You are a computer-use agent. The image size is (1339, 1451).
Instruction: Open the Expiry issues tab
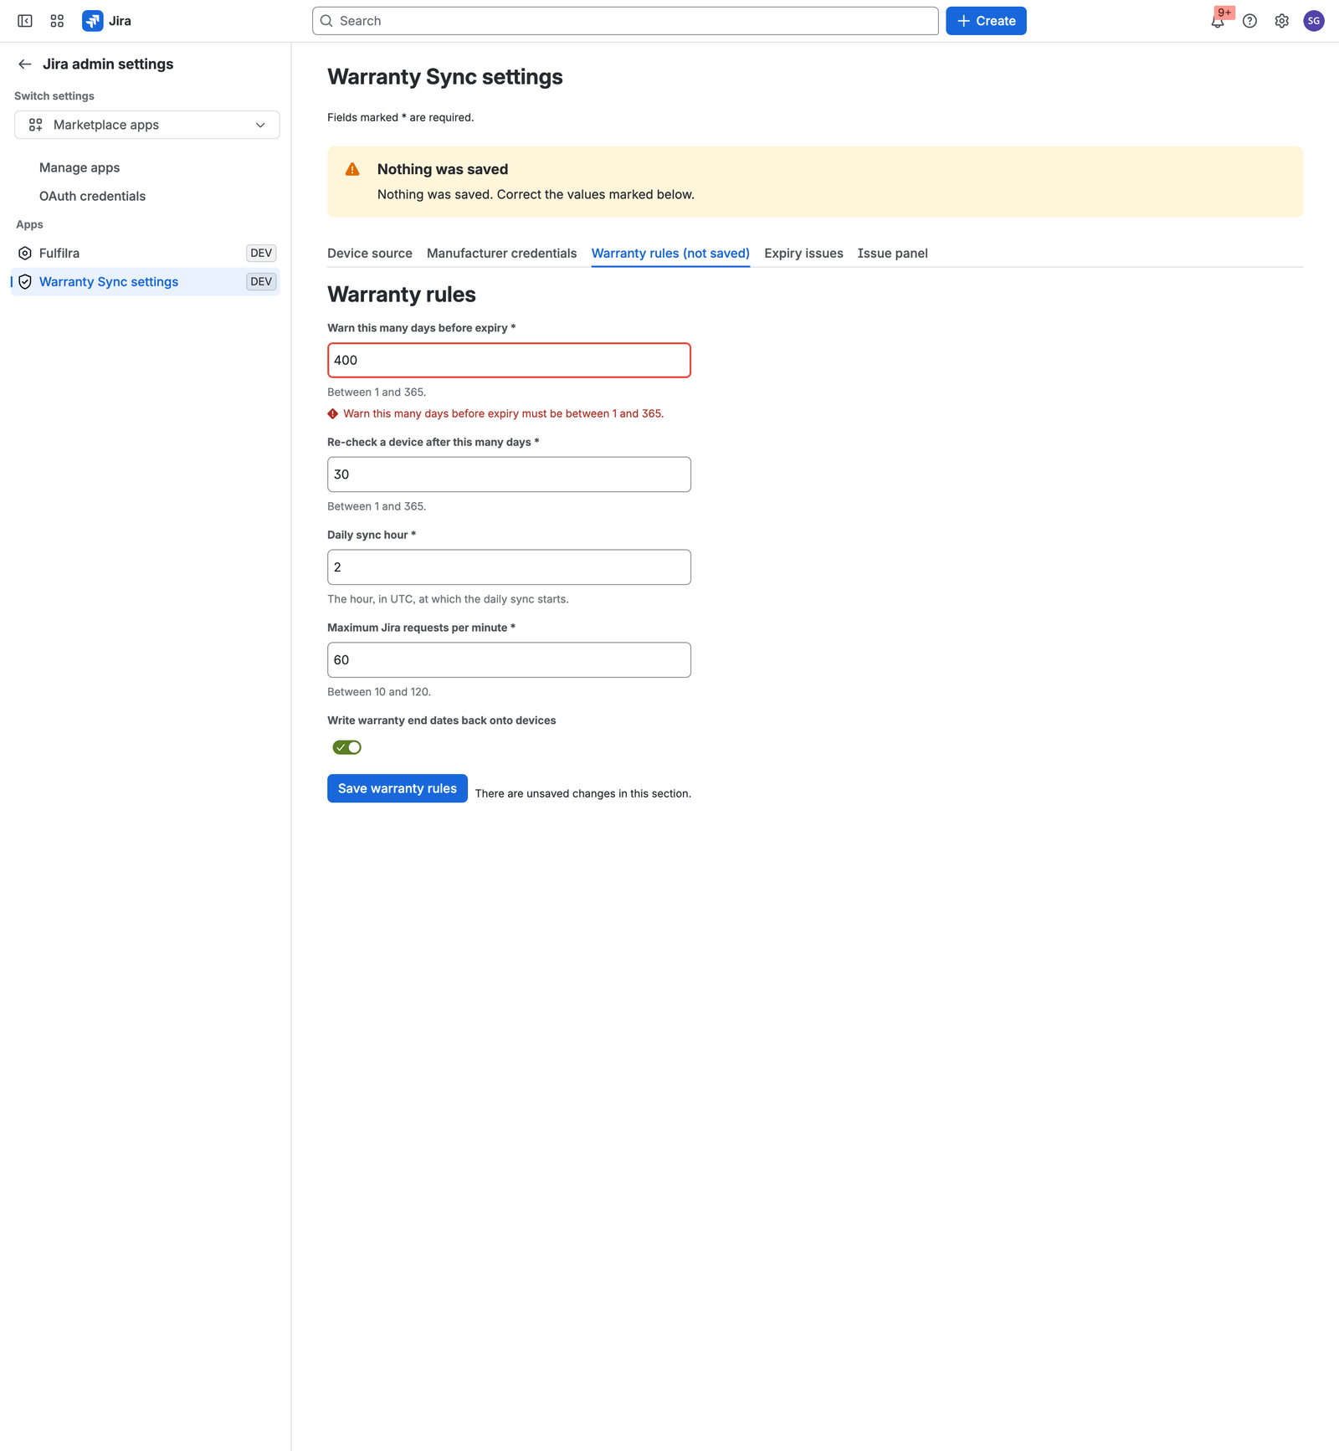click(x=803, y=253)
